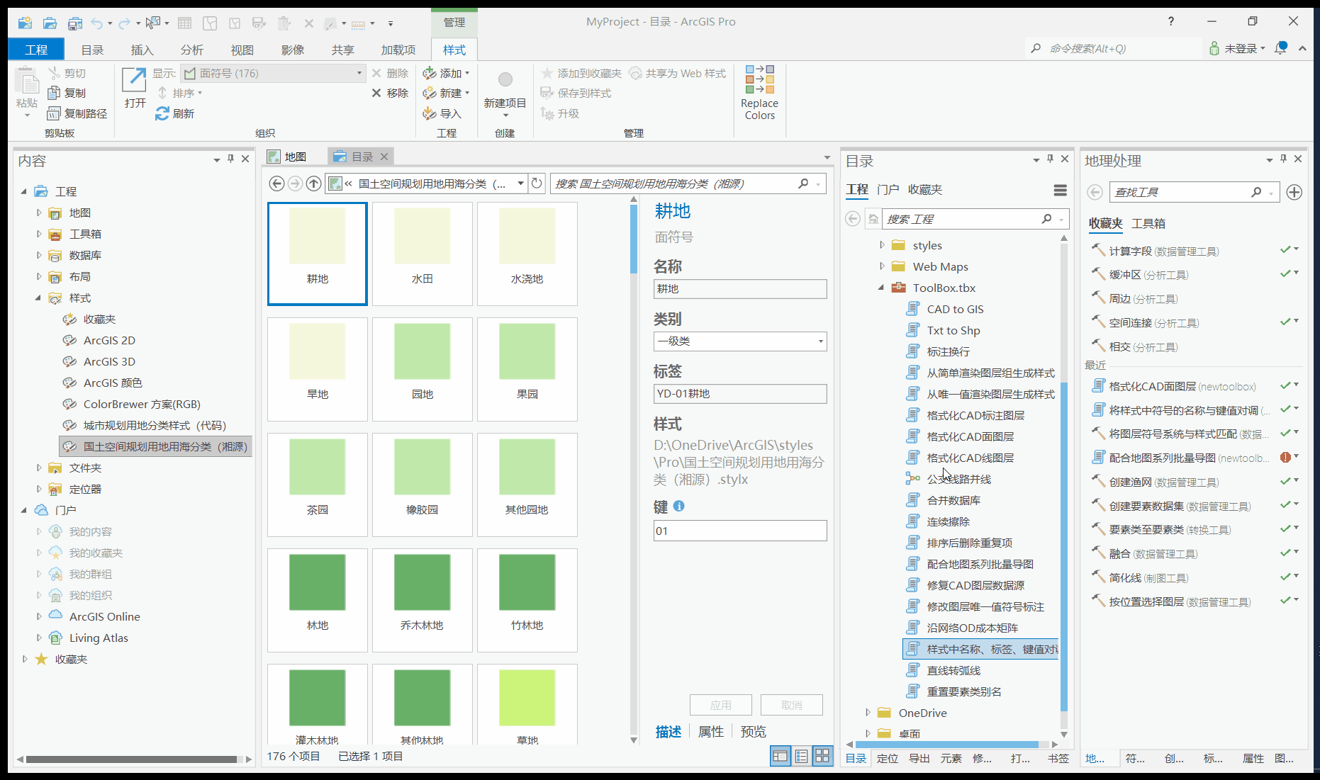Screen dimensions: 1320x780
Task: Click 复制路径 copy path button
Action: 77,113
